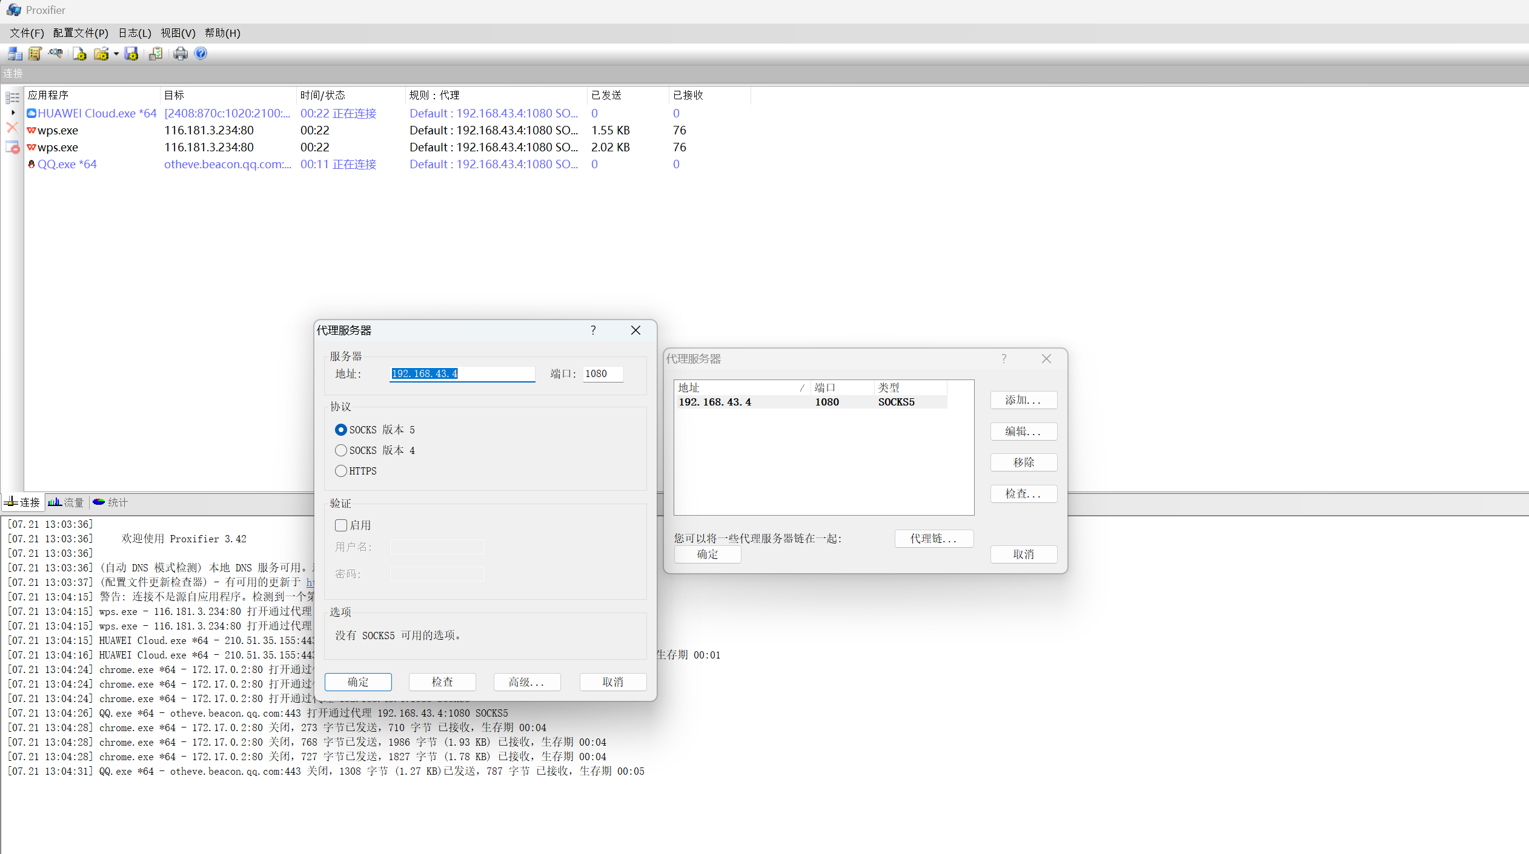Close the proxy server list dialog behind
The width and height of the screenshot is (1529, 854).
click(1046, 358)
